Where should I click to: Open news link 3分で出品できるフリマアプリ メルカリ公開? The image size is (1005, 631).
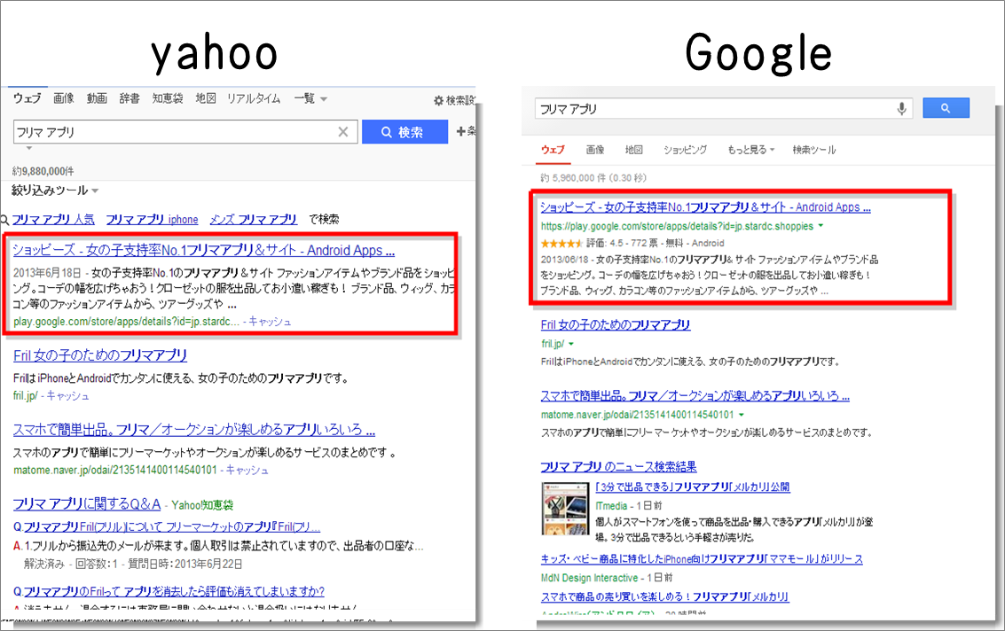point(692,487)
